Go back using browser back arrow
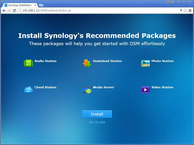This screenshot has width=194, height=145. pos(4,11)
